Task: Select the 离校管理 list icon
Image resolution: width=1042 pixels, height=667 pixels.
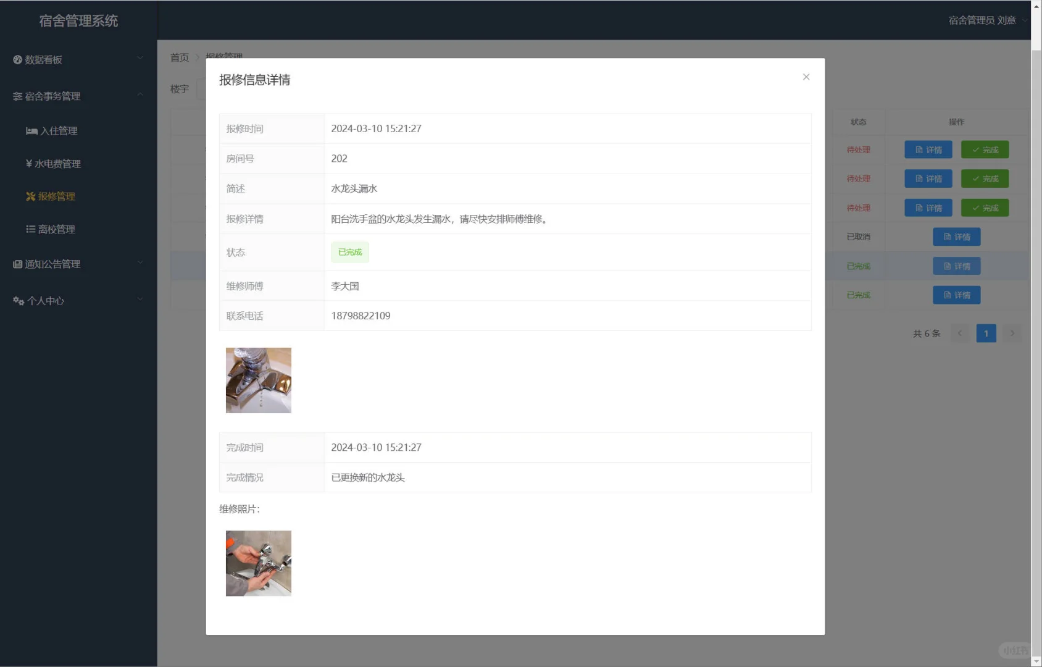Action: (x=31, y=229)
